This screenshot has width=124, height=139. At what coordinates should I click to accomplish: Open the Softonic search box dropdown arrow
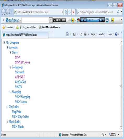click(x=51, y=20)
